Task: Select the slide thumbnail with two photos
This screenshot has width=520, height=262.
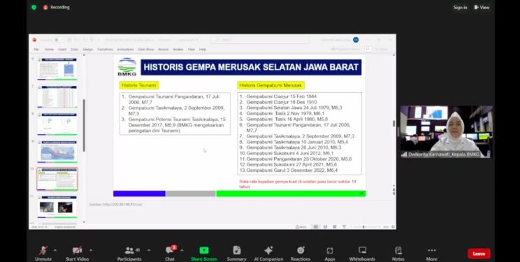Action: click(57, 207)
